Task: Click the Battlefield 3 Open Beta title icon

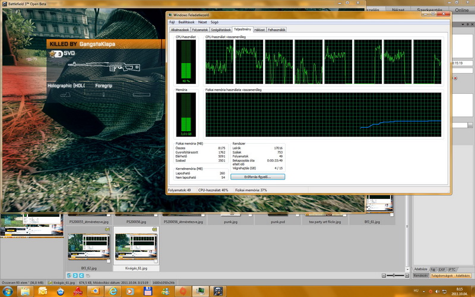Action: click(5, 4)
